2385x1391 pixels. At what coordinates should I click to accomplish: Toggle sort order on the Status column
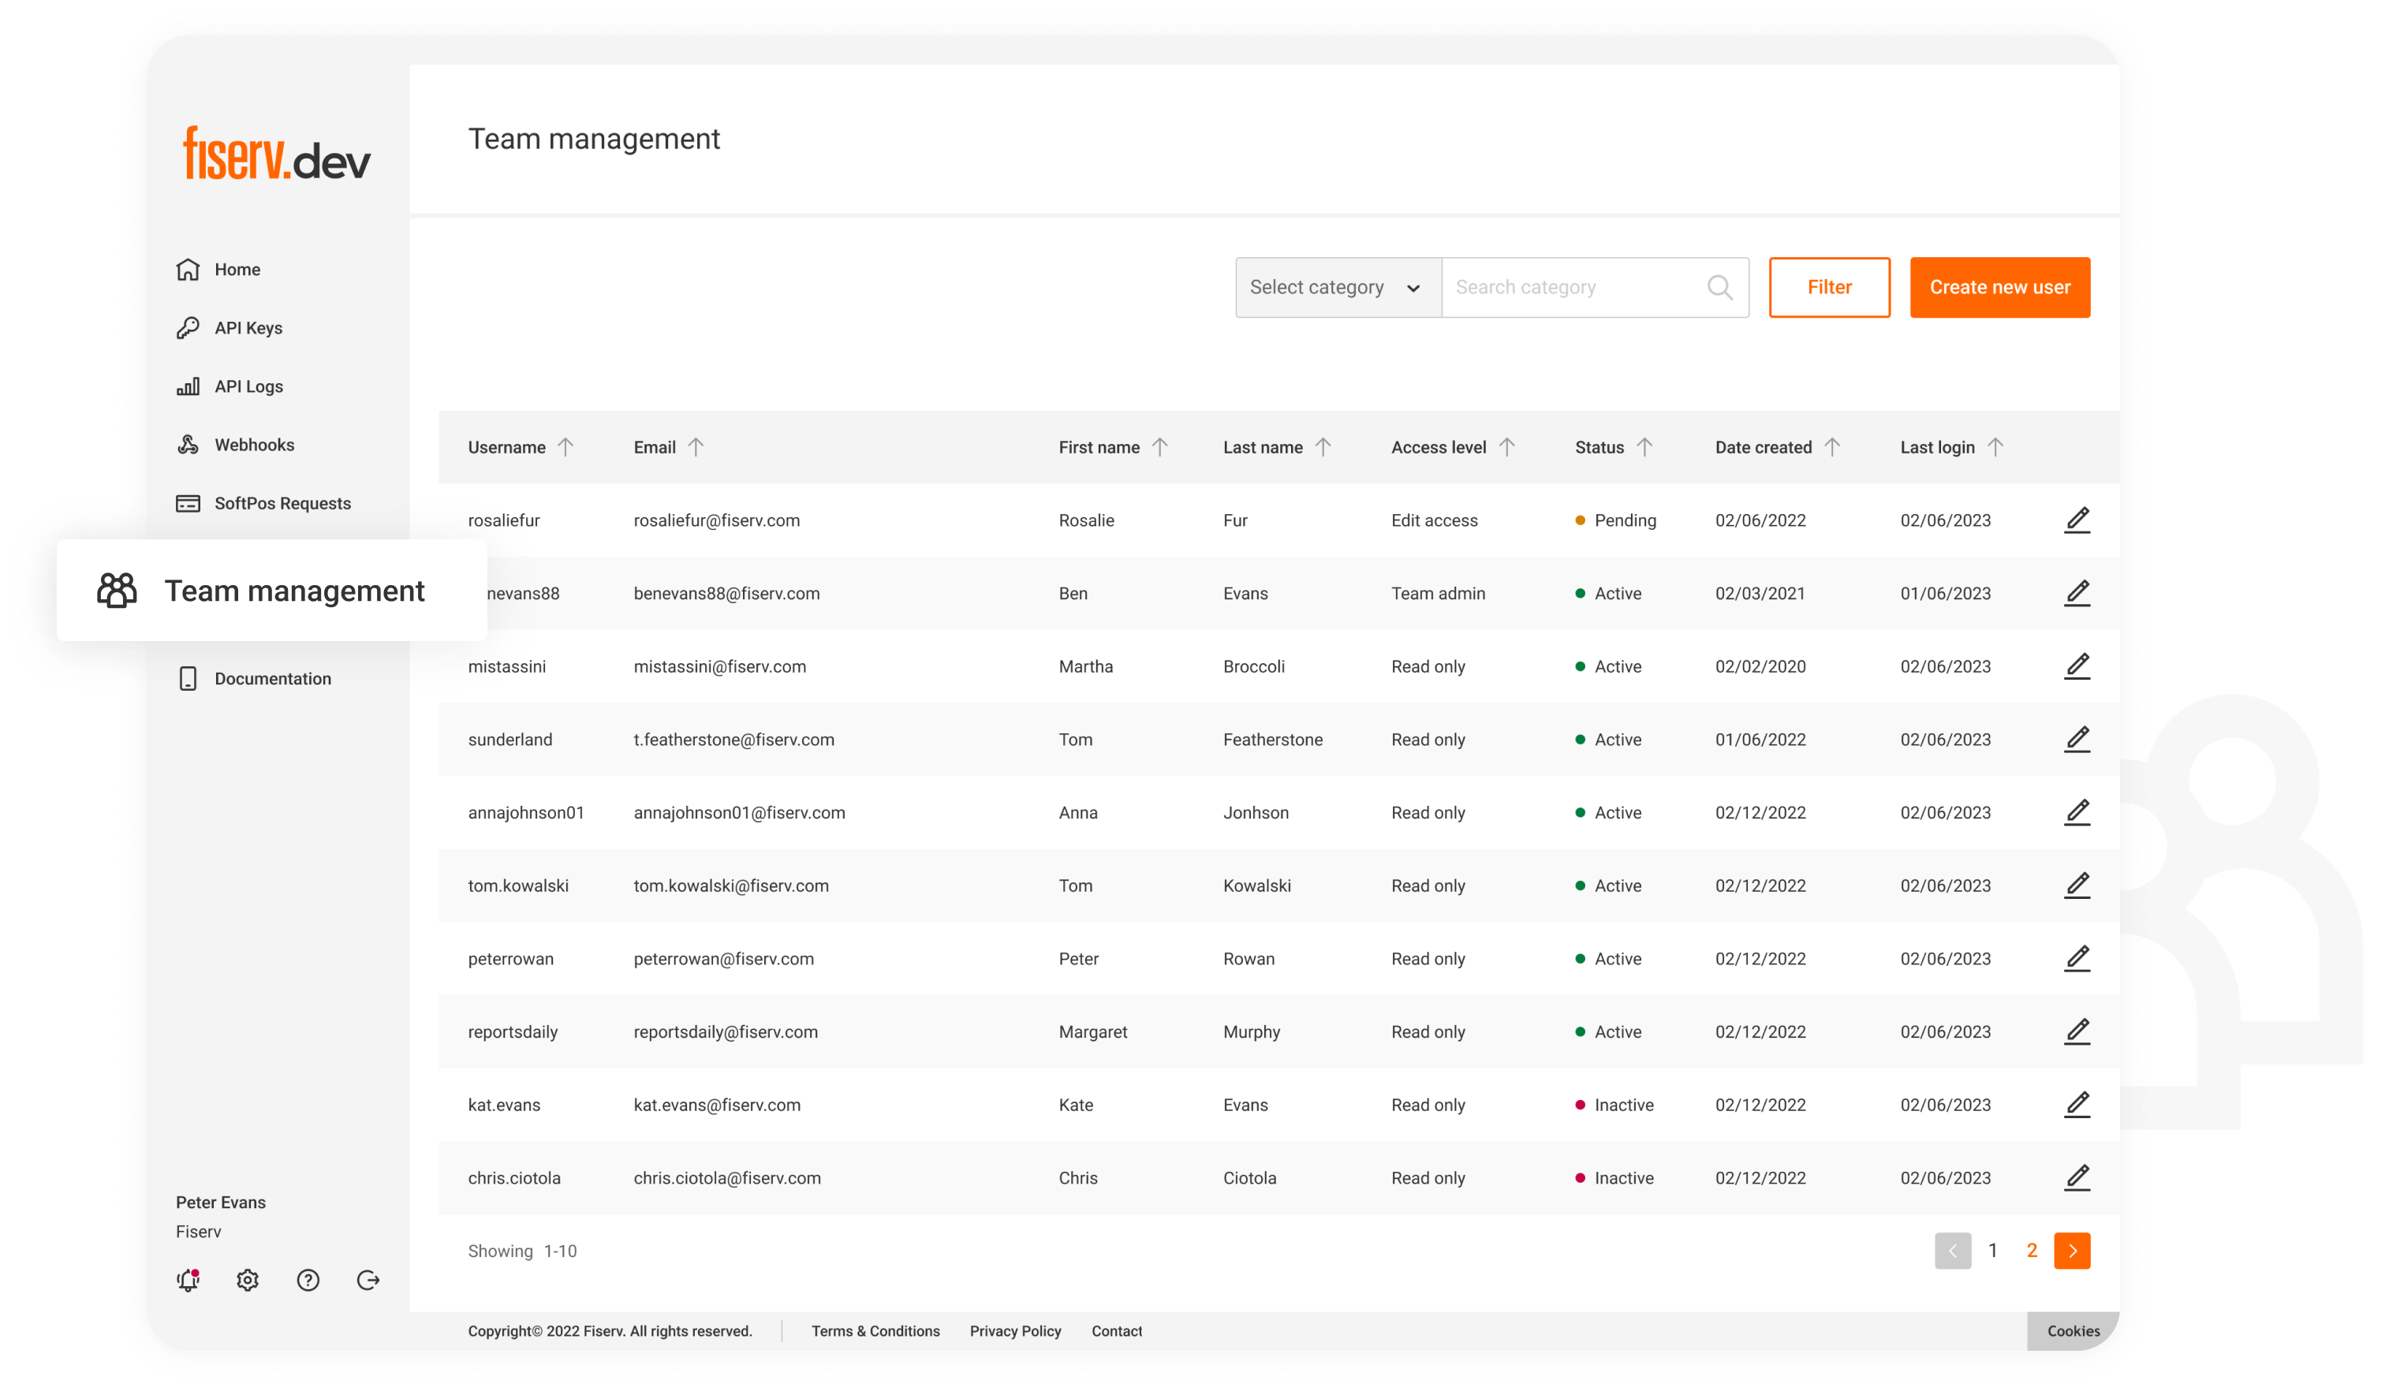pyautogui.click(x=1645, y=446)
